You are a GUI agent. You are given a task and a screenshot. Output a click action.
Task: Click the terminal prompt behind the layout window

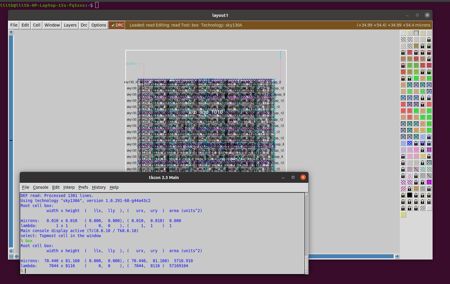(46, 5)
